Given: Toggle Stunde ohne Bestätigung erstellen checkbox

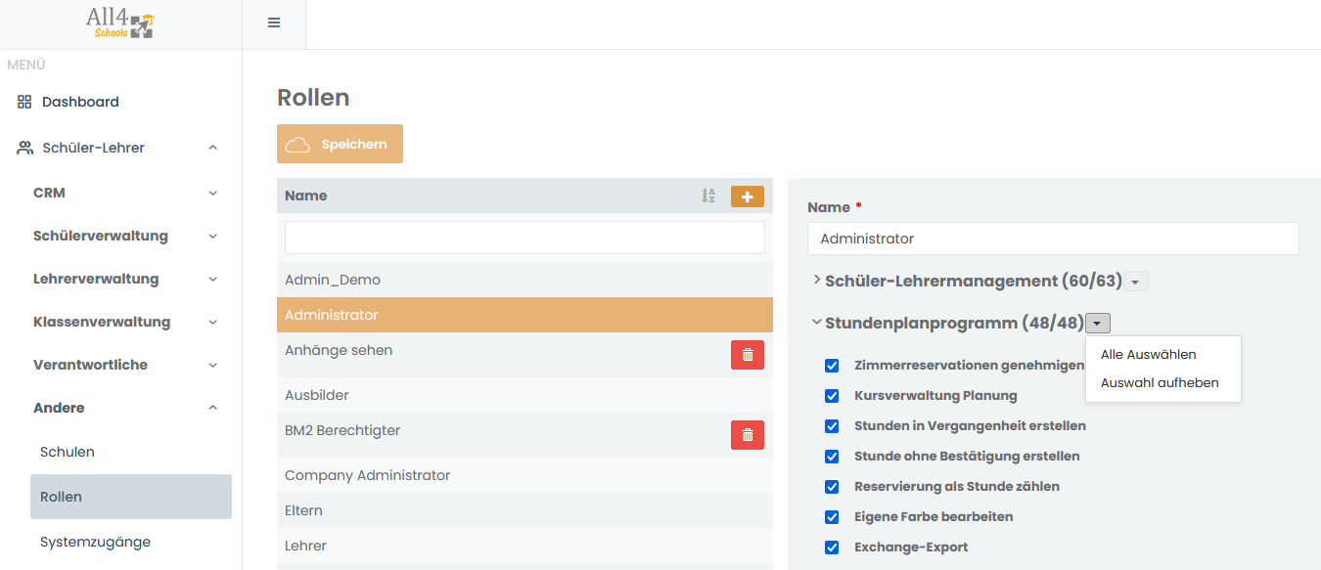Looking at the screenshot, I should click(832, 457).
